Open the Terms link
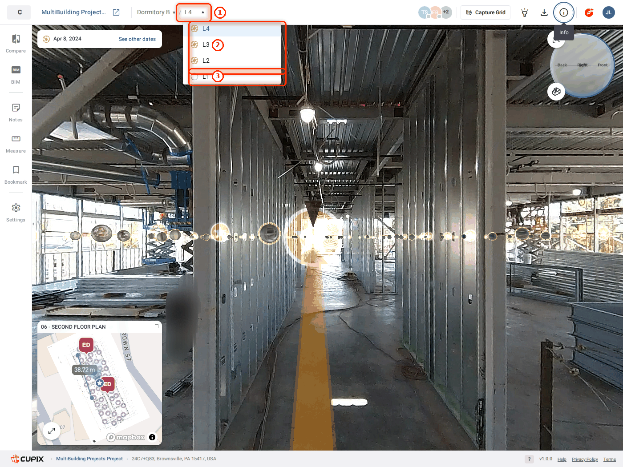This screenshot has width=623, height=467. [x=610, y=459]
